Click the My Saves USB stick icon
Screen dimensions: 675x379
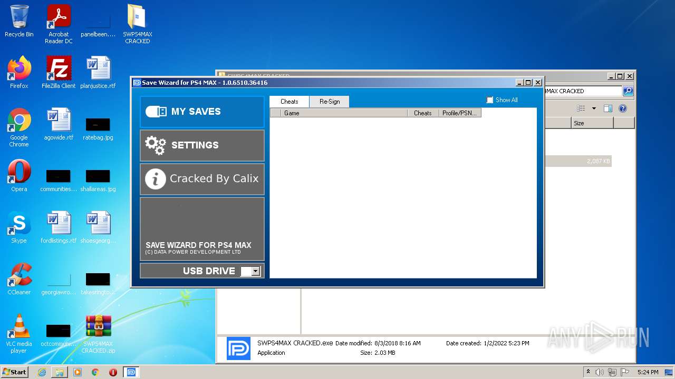click(x=156, y=112)
